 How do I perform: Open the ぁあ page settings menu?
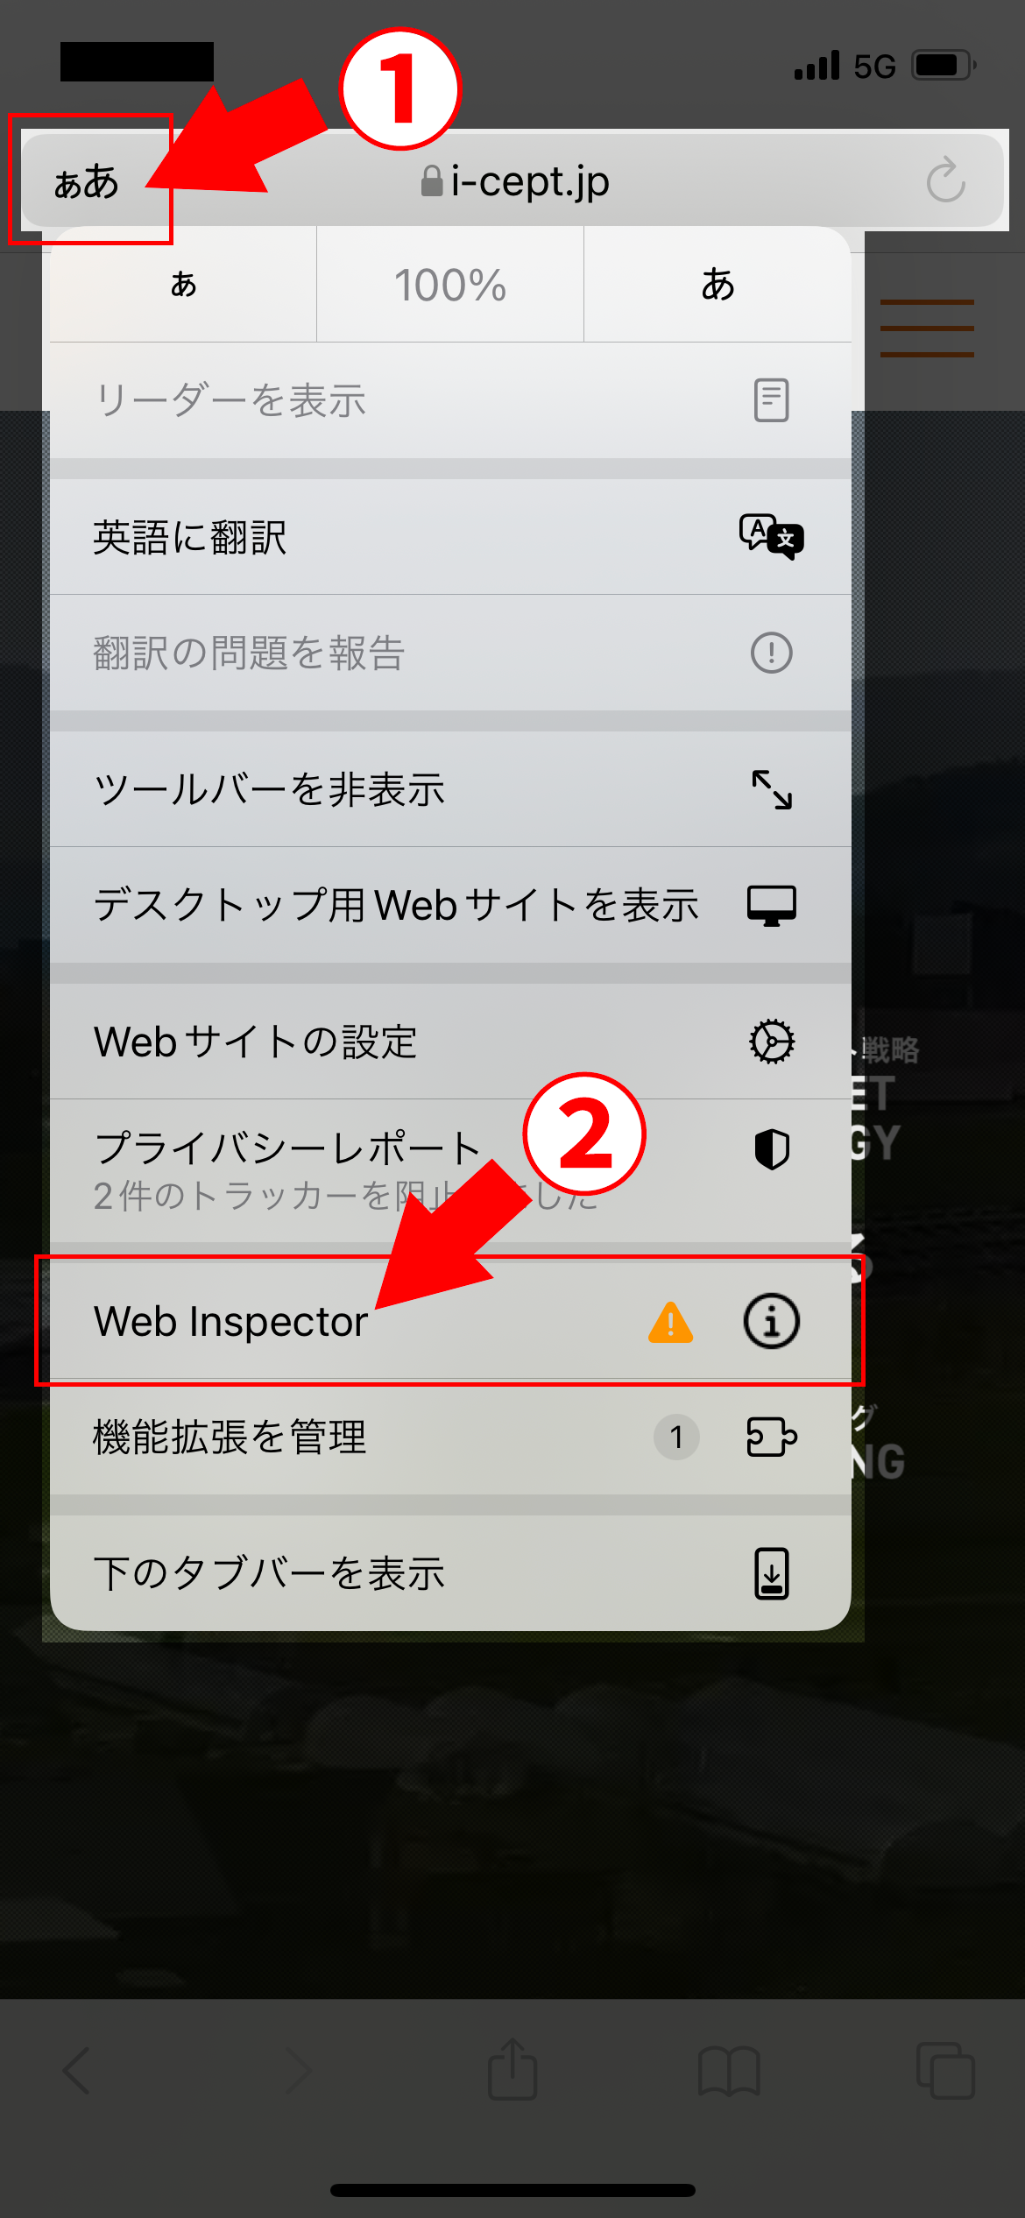point(86,181)
